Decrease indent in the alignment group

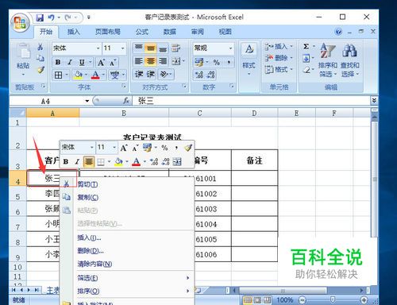(x=139, y=75)
